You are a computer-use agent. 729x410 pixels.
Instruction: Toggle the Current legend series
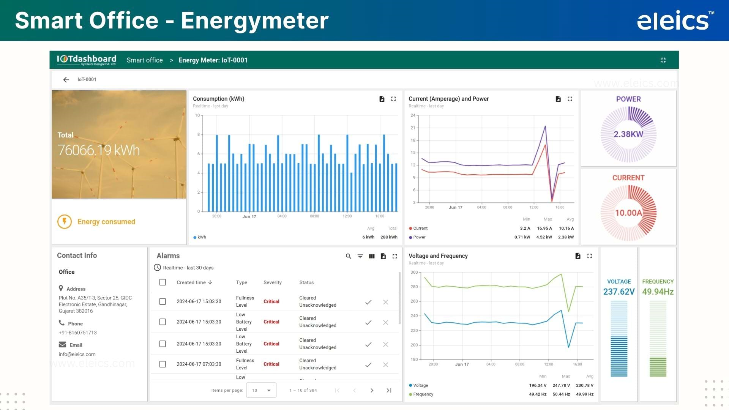tap(418, 229)
